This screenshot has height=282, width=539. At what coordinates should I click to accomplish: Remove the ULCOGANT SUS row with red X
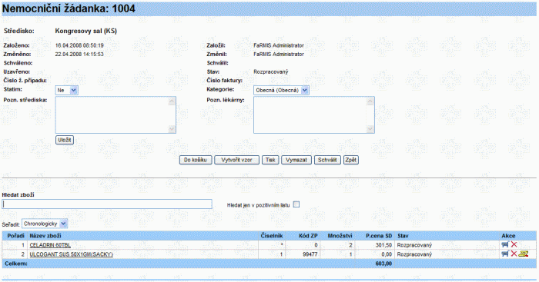(x=514, y=254)
